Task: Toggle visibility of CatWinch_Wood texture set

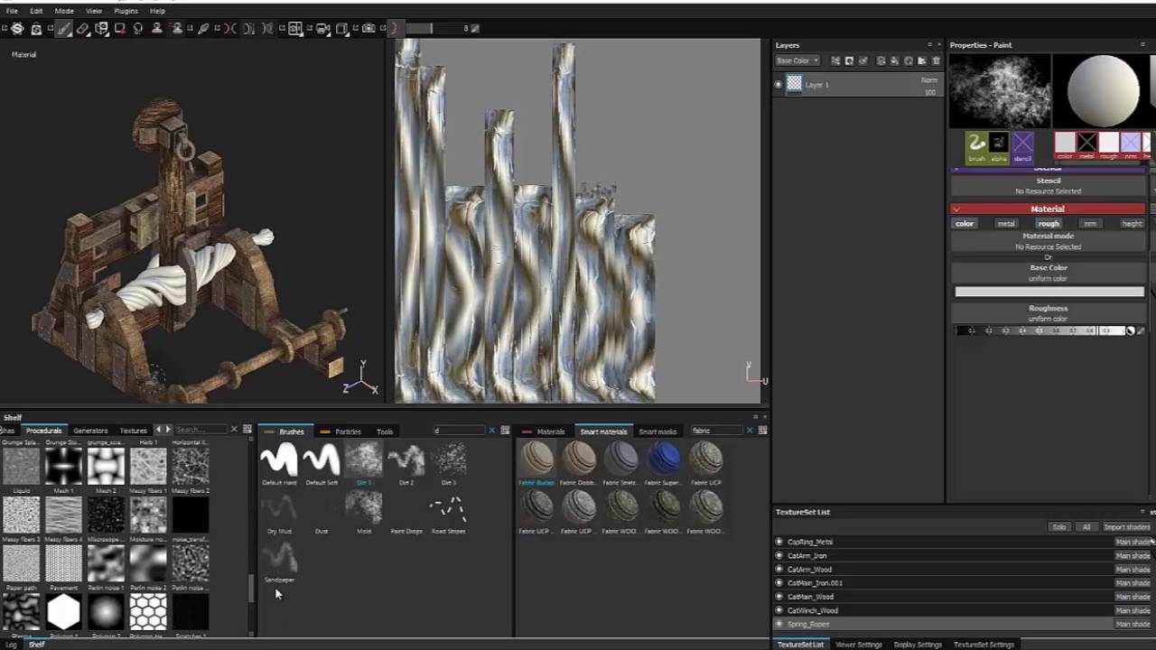Action: (779, 610)
